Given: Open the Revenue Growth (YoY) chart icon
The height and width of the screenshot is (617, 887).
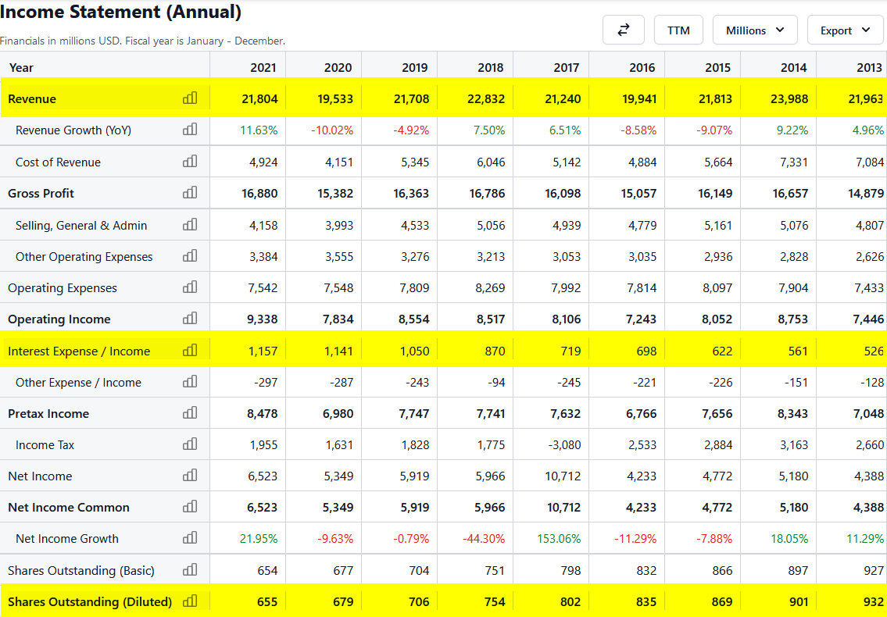Looking at the screenshot, I should point(190,130).
